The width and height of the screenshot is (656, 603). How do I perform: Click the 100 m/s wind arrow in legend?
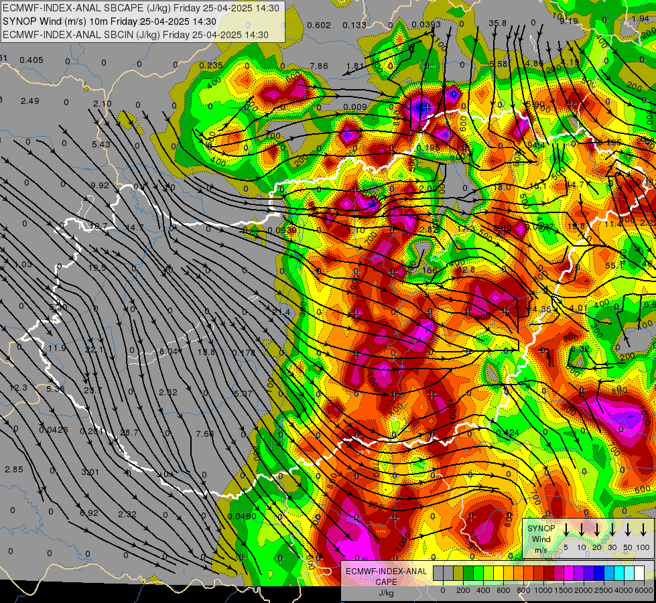(643, 530)
